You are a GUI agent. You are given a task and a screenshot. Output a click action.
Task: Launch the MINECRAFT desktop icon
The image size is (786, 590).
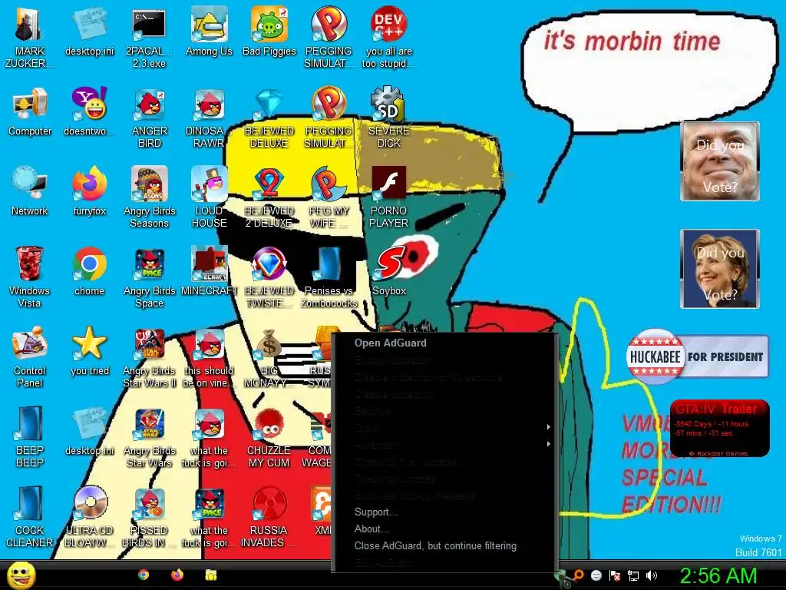pos(209,271)
